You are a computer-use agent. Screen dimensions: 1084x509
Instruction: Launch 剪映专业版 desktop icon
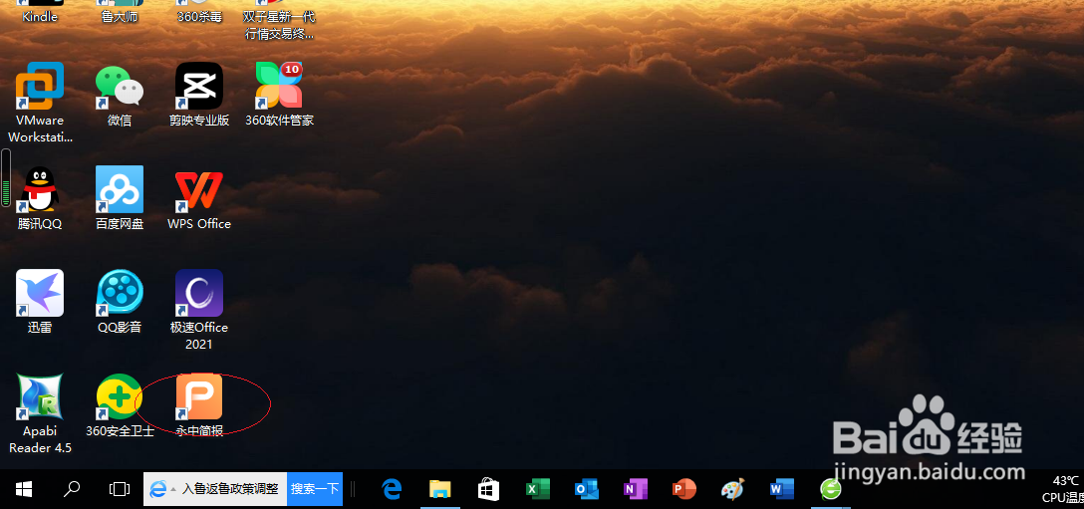point(199,95)
